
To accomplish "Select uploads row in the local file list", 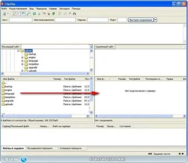I will pyautogui.click(x=46, y=104).
